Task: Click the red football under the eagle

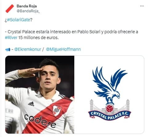Action: tap(110, 109)
